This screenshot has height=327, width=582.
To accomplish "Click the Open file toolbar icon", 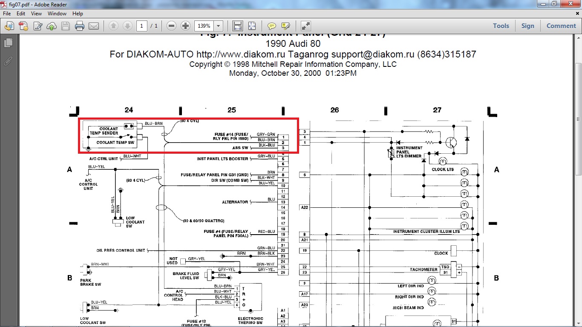I will 9,26.
